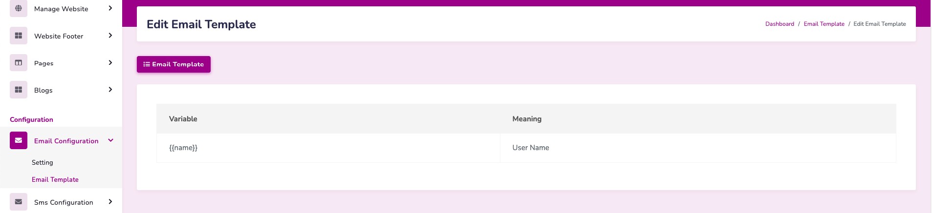
Task: Click the Pages columns icon
Action: coord(19,63)
